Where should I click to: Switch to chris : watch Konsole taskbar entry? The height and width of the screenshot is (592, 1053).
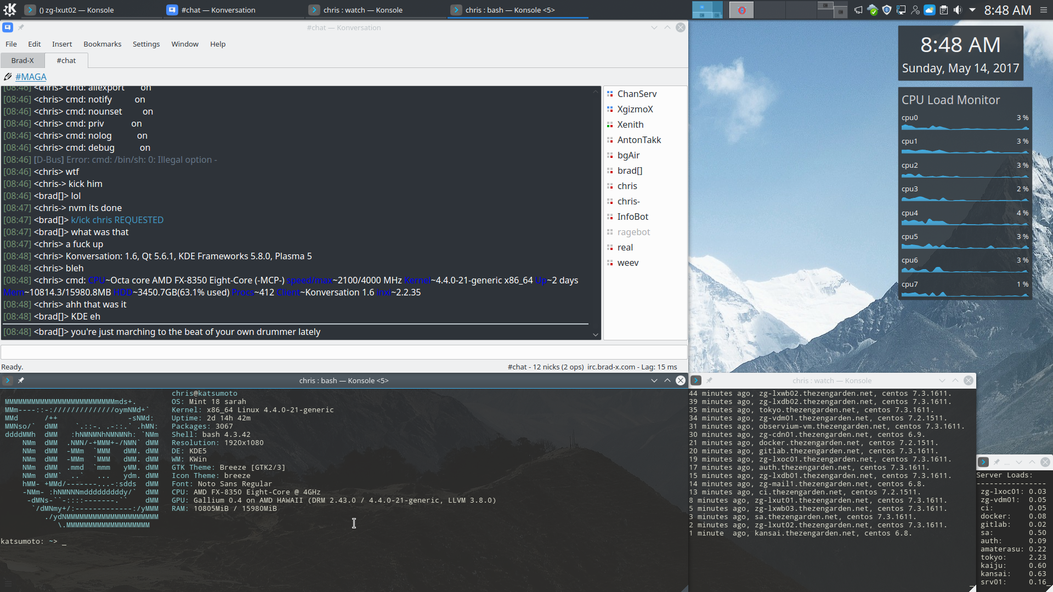(376, 10)
